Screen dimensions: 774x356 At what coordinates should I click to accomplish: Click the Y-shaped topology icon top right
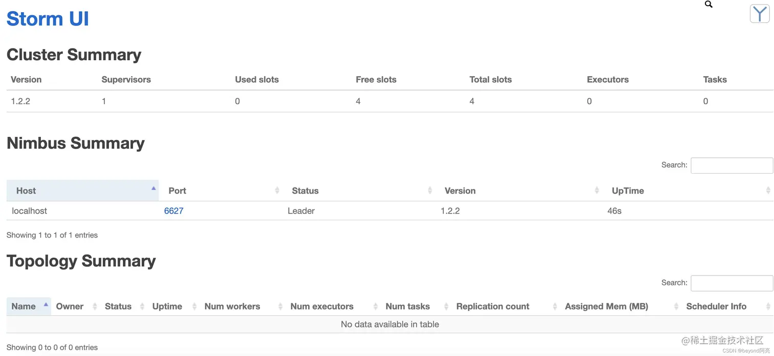pos(760,14)
